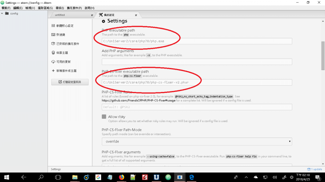Open the 快速鍵 keybindings section

pos(58,35)
